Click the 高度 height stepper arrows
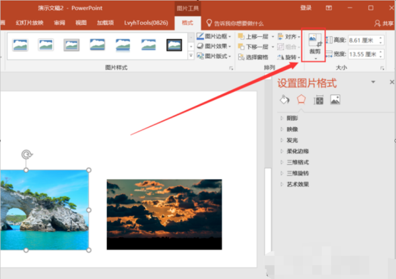The width and height of the screenshot is (396, 279). coord(381,40)
